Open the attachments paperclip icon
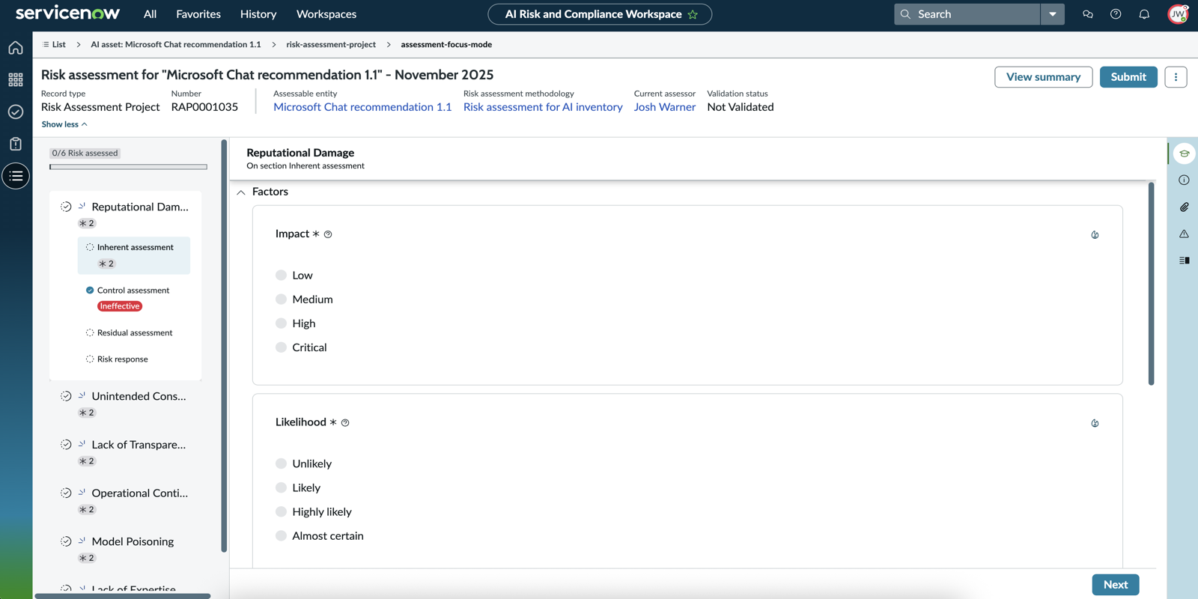The width and height of the screenshot is (1198, 599). [x=1184, y=207]
